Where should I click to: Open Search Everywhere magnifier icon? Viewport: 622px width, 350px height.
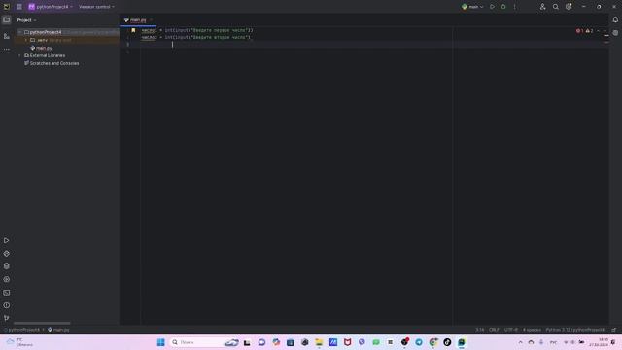pos(556,7)
